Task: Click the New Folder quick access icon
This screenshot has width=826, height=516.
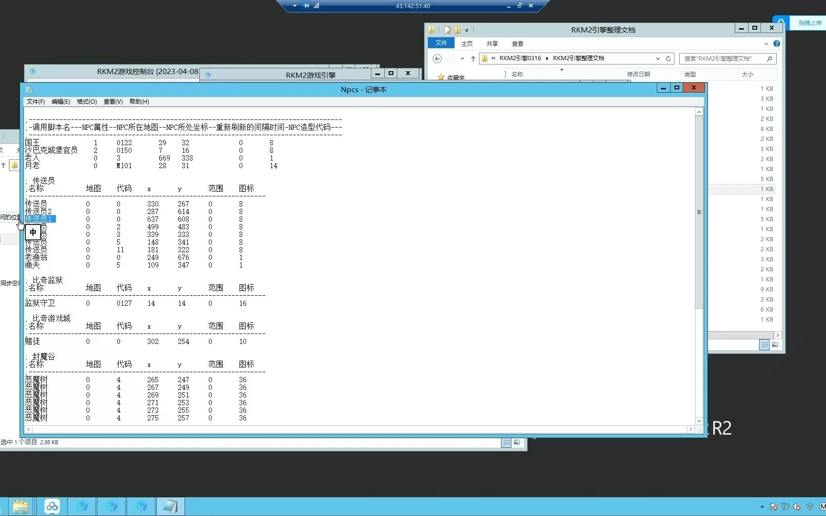Action: point(457,30)
